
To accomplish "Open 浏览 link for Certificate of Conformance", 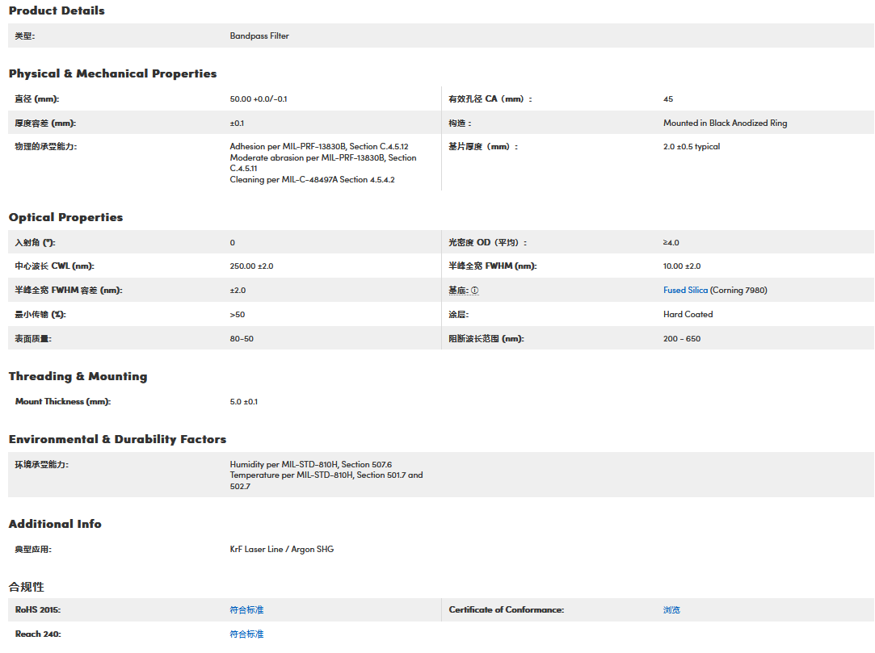I will (671, 610).
